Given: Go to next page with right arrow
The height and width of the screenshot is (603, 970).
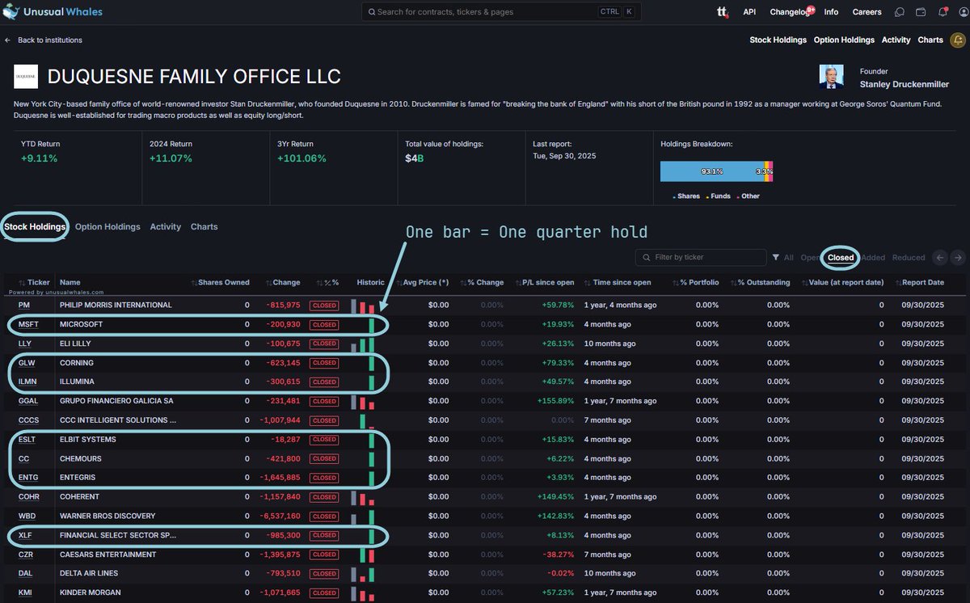Looking at the screenshot, I should click(958, 258).
